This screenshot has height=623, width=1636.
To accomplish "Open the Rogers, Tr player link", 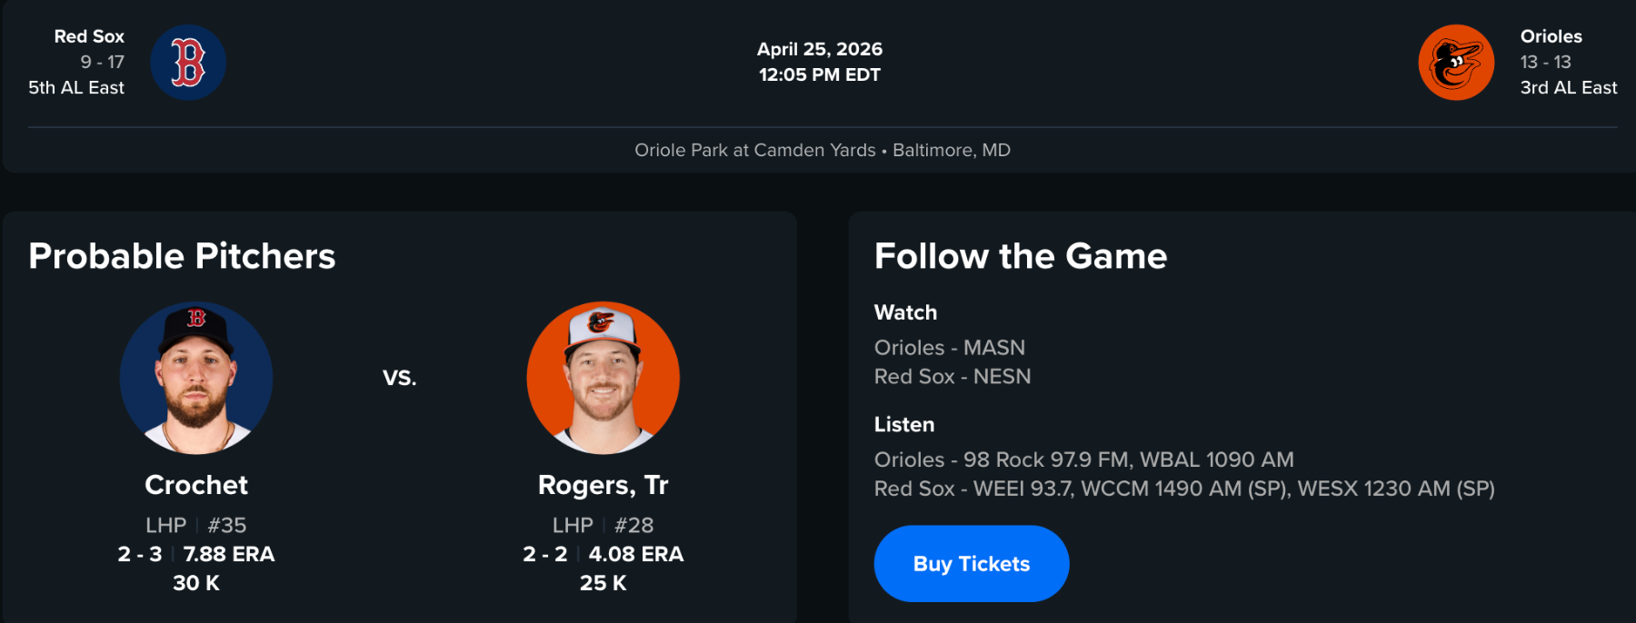I will coord(604,485).
